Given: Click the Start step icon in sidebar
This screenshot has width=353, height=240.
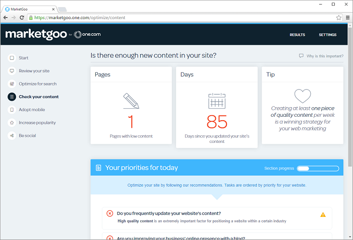Looking at the screenshot, I should (x=12, y=58).
